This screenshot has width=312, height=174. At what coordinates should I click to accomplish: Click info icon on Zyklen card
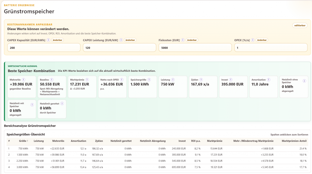(x=201, y=80)
